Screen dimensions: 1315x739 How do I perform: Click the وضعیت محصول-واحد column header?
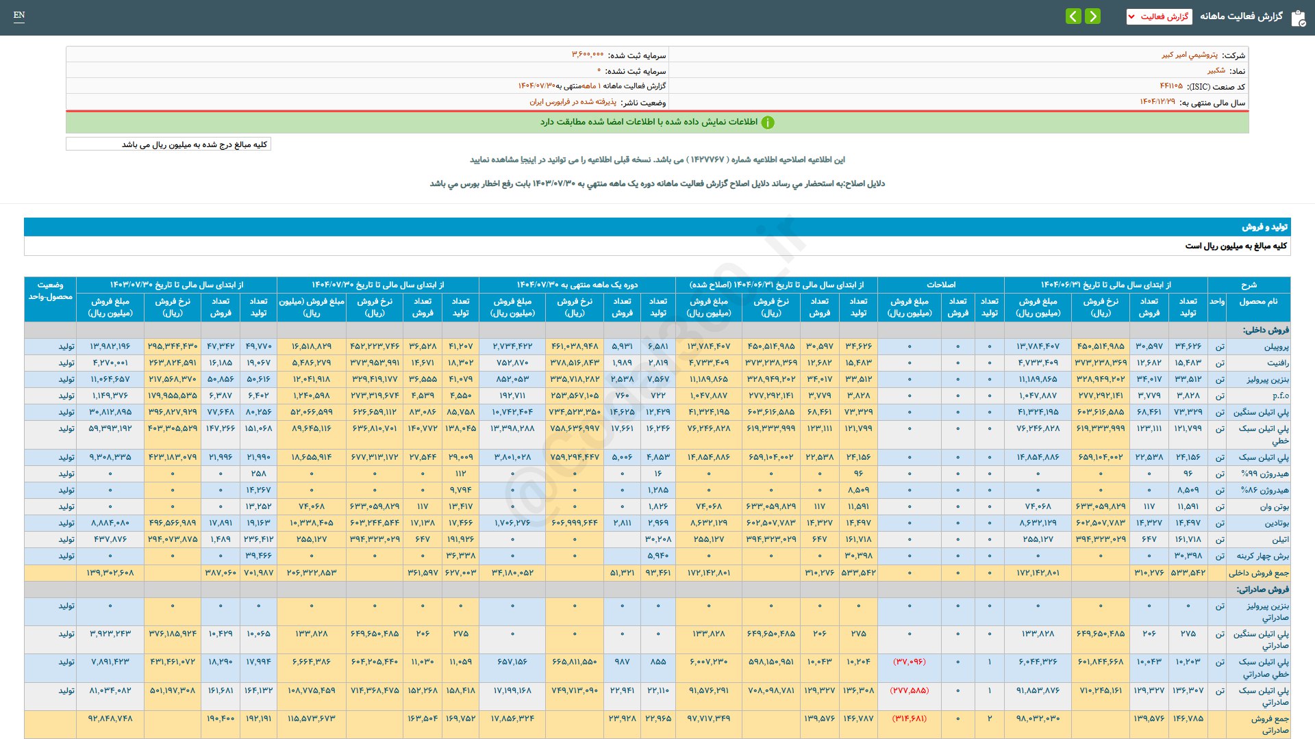(x=50, y=291)
